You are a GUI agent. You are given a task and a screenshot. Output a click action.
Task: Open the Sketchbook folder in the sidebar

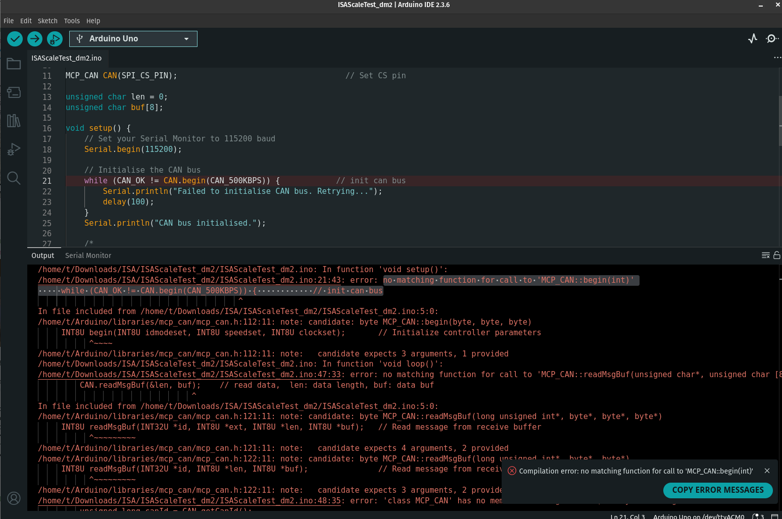click(x=14, y=64)
